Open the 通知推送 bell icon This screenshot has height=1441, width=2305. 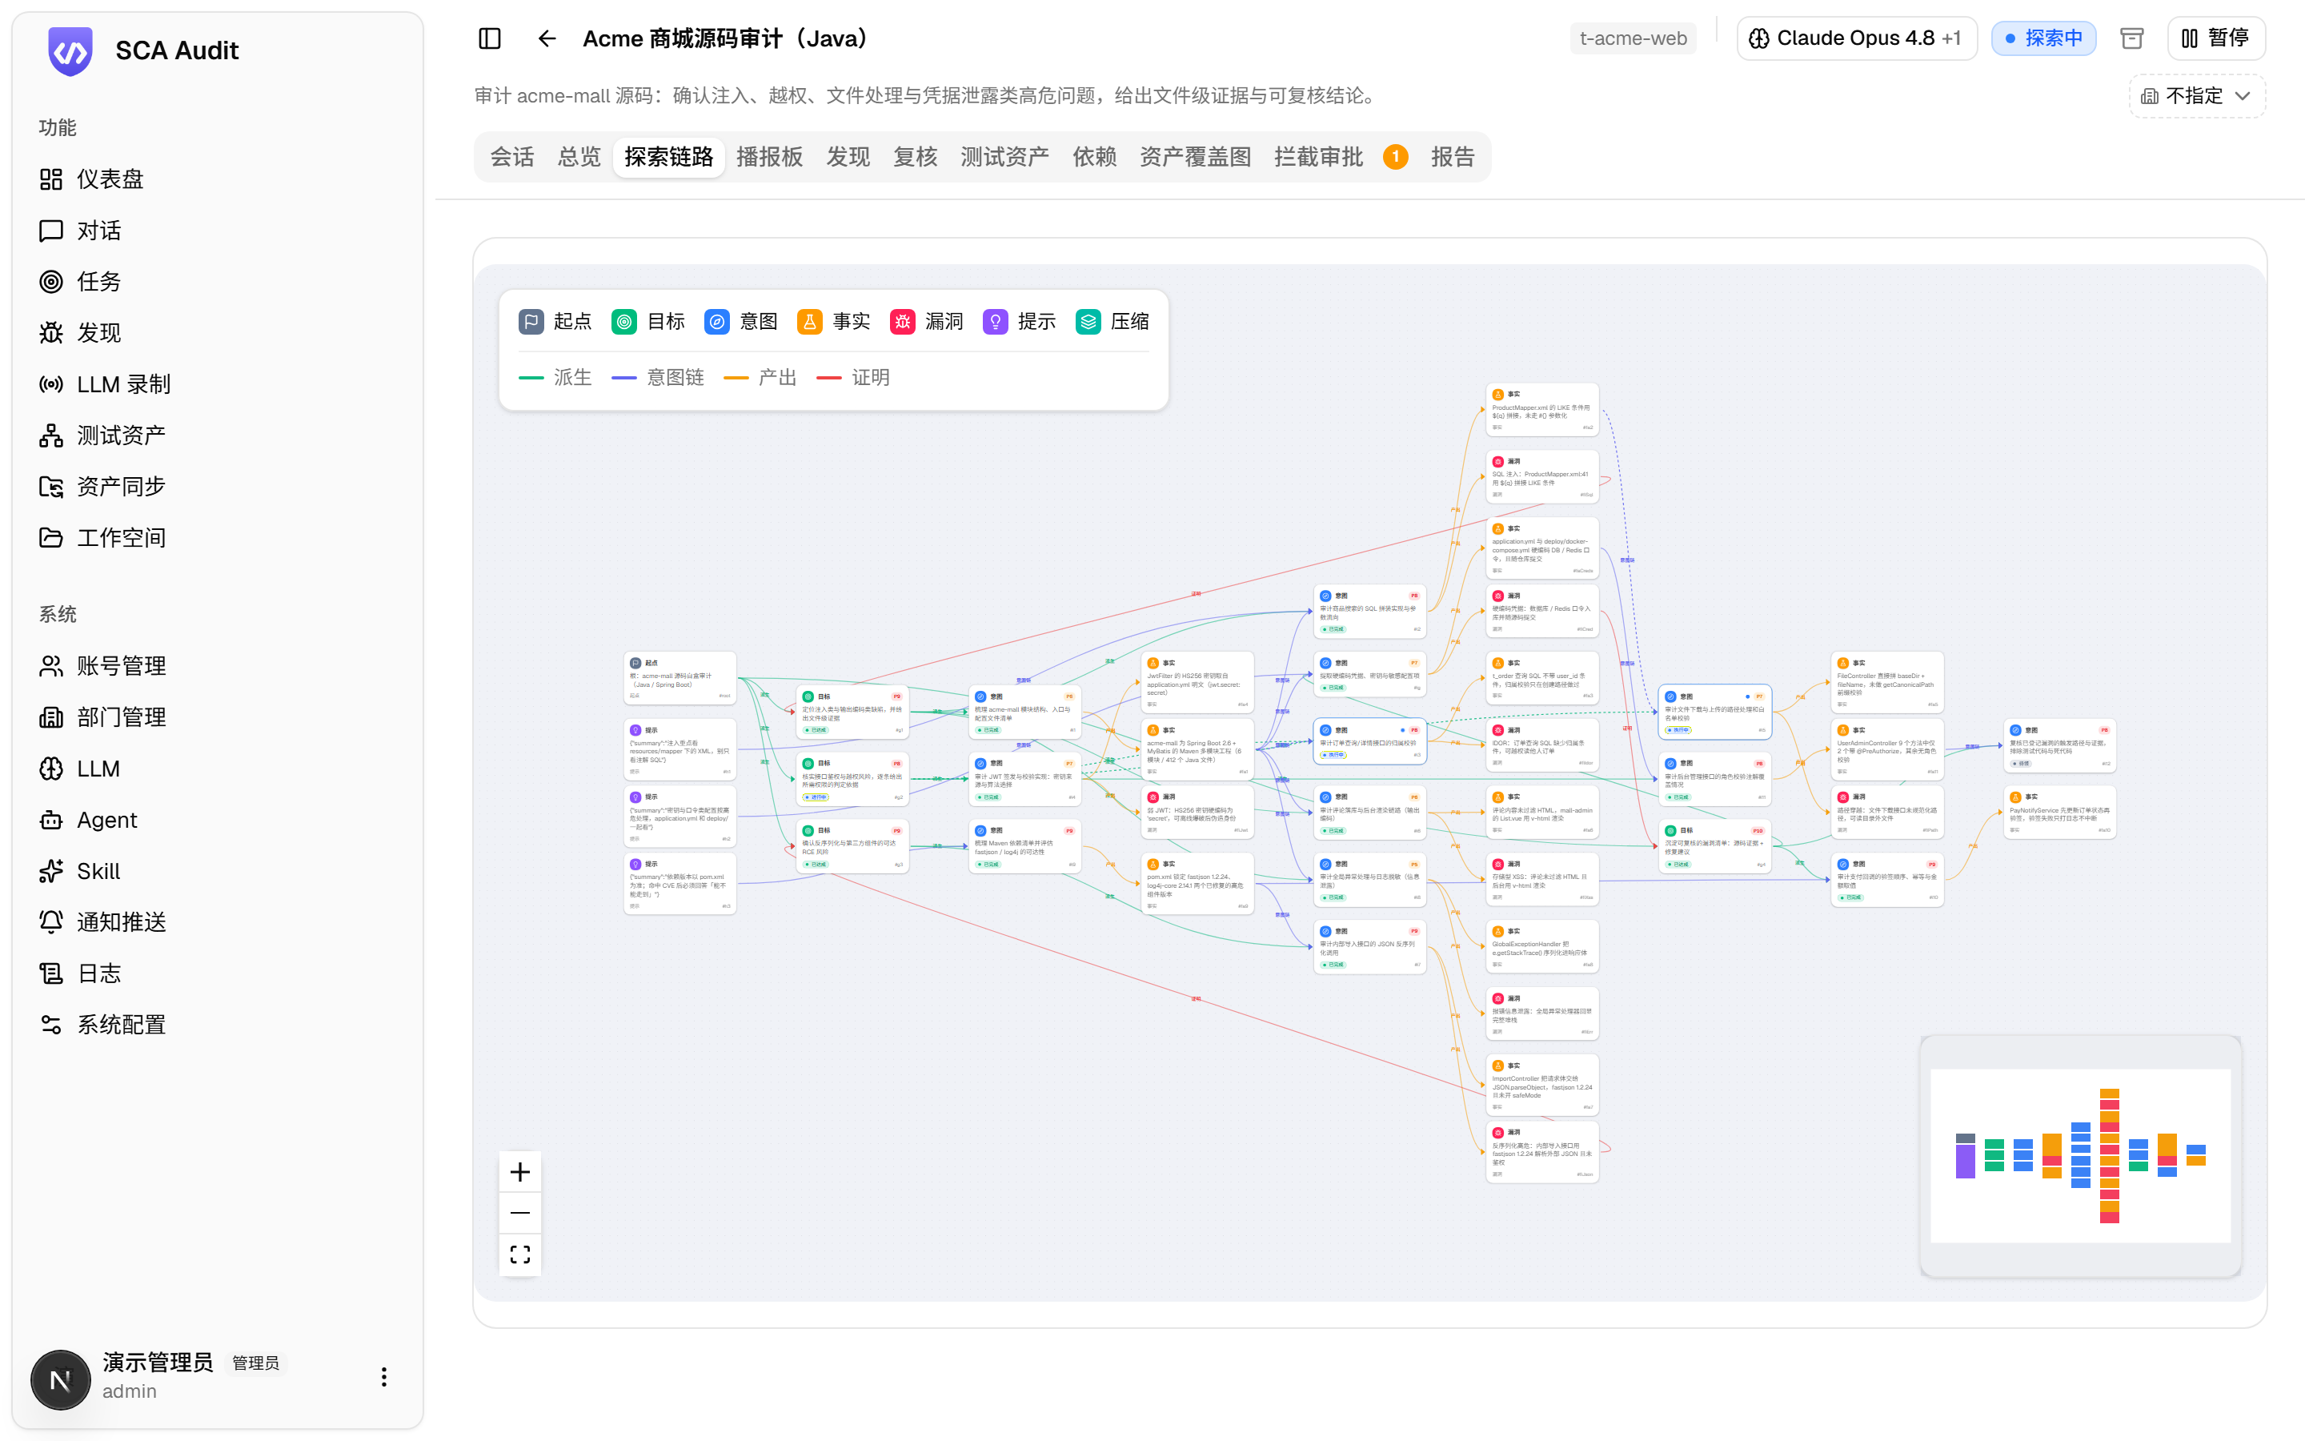tap(50, 921)
